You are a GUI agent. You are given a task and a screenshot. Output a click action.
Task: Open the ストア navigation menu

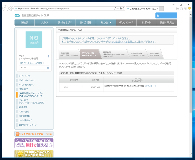pos(45,22)
